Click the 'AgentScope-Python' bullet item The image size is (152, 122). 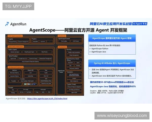point(100,49)
